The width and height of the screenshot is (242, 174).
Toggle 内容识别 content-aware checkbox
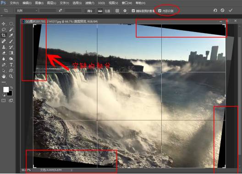click(160, 11)
